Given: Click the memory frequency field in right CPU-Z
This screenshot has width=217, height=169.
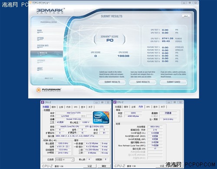Looking at the screenshot, I should pos(155,127).
